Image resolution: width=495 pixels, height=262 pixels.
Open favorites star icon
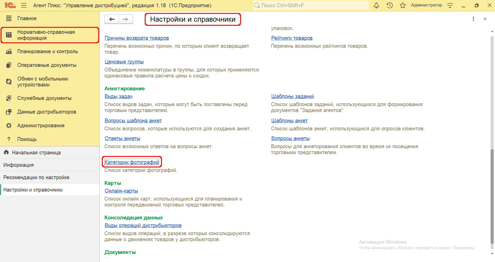click(403, 5)
